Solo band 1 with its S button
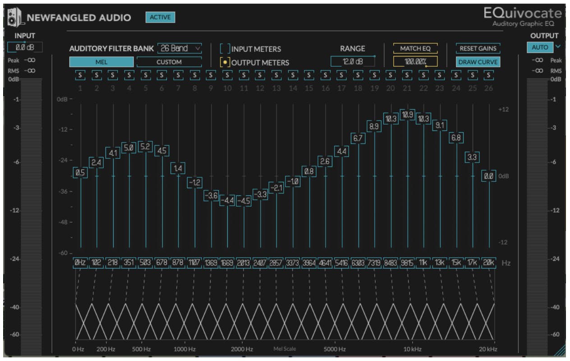Viewport: 570px width, 361px height. click(x=80, y=75)
